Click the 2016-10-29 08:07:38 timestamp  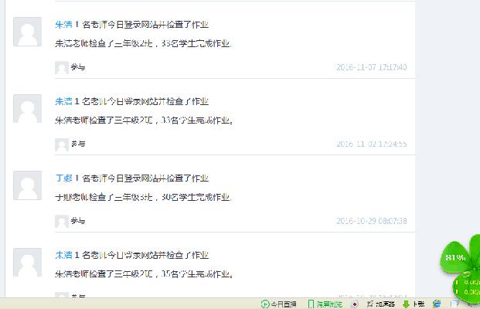click(x=372, y=221)
